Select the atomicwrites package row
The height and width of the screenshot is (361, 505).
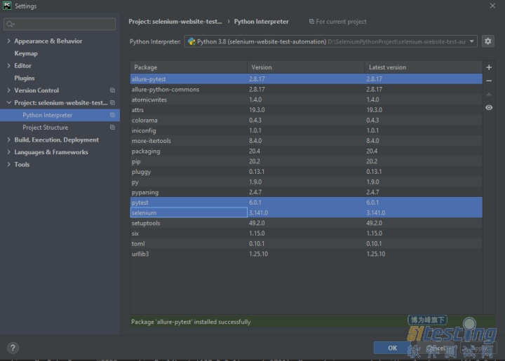(x=307, y=100)
